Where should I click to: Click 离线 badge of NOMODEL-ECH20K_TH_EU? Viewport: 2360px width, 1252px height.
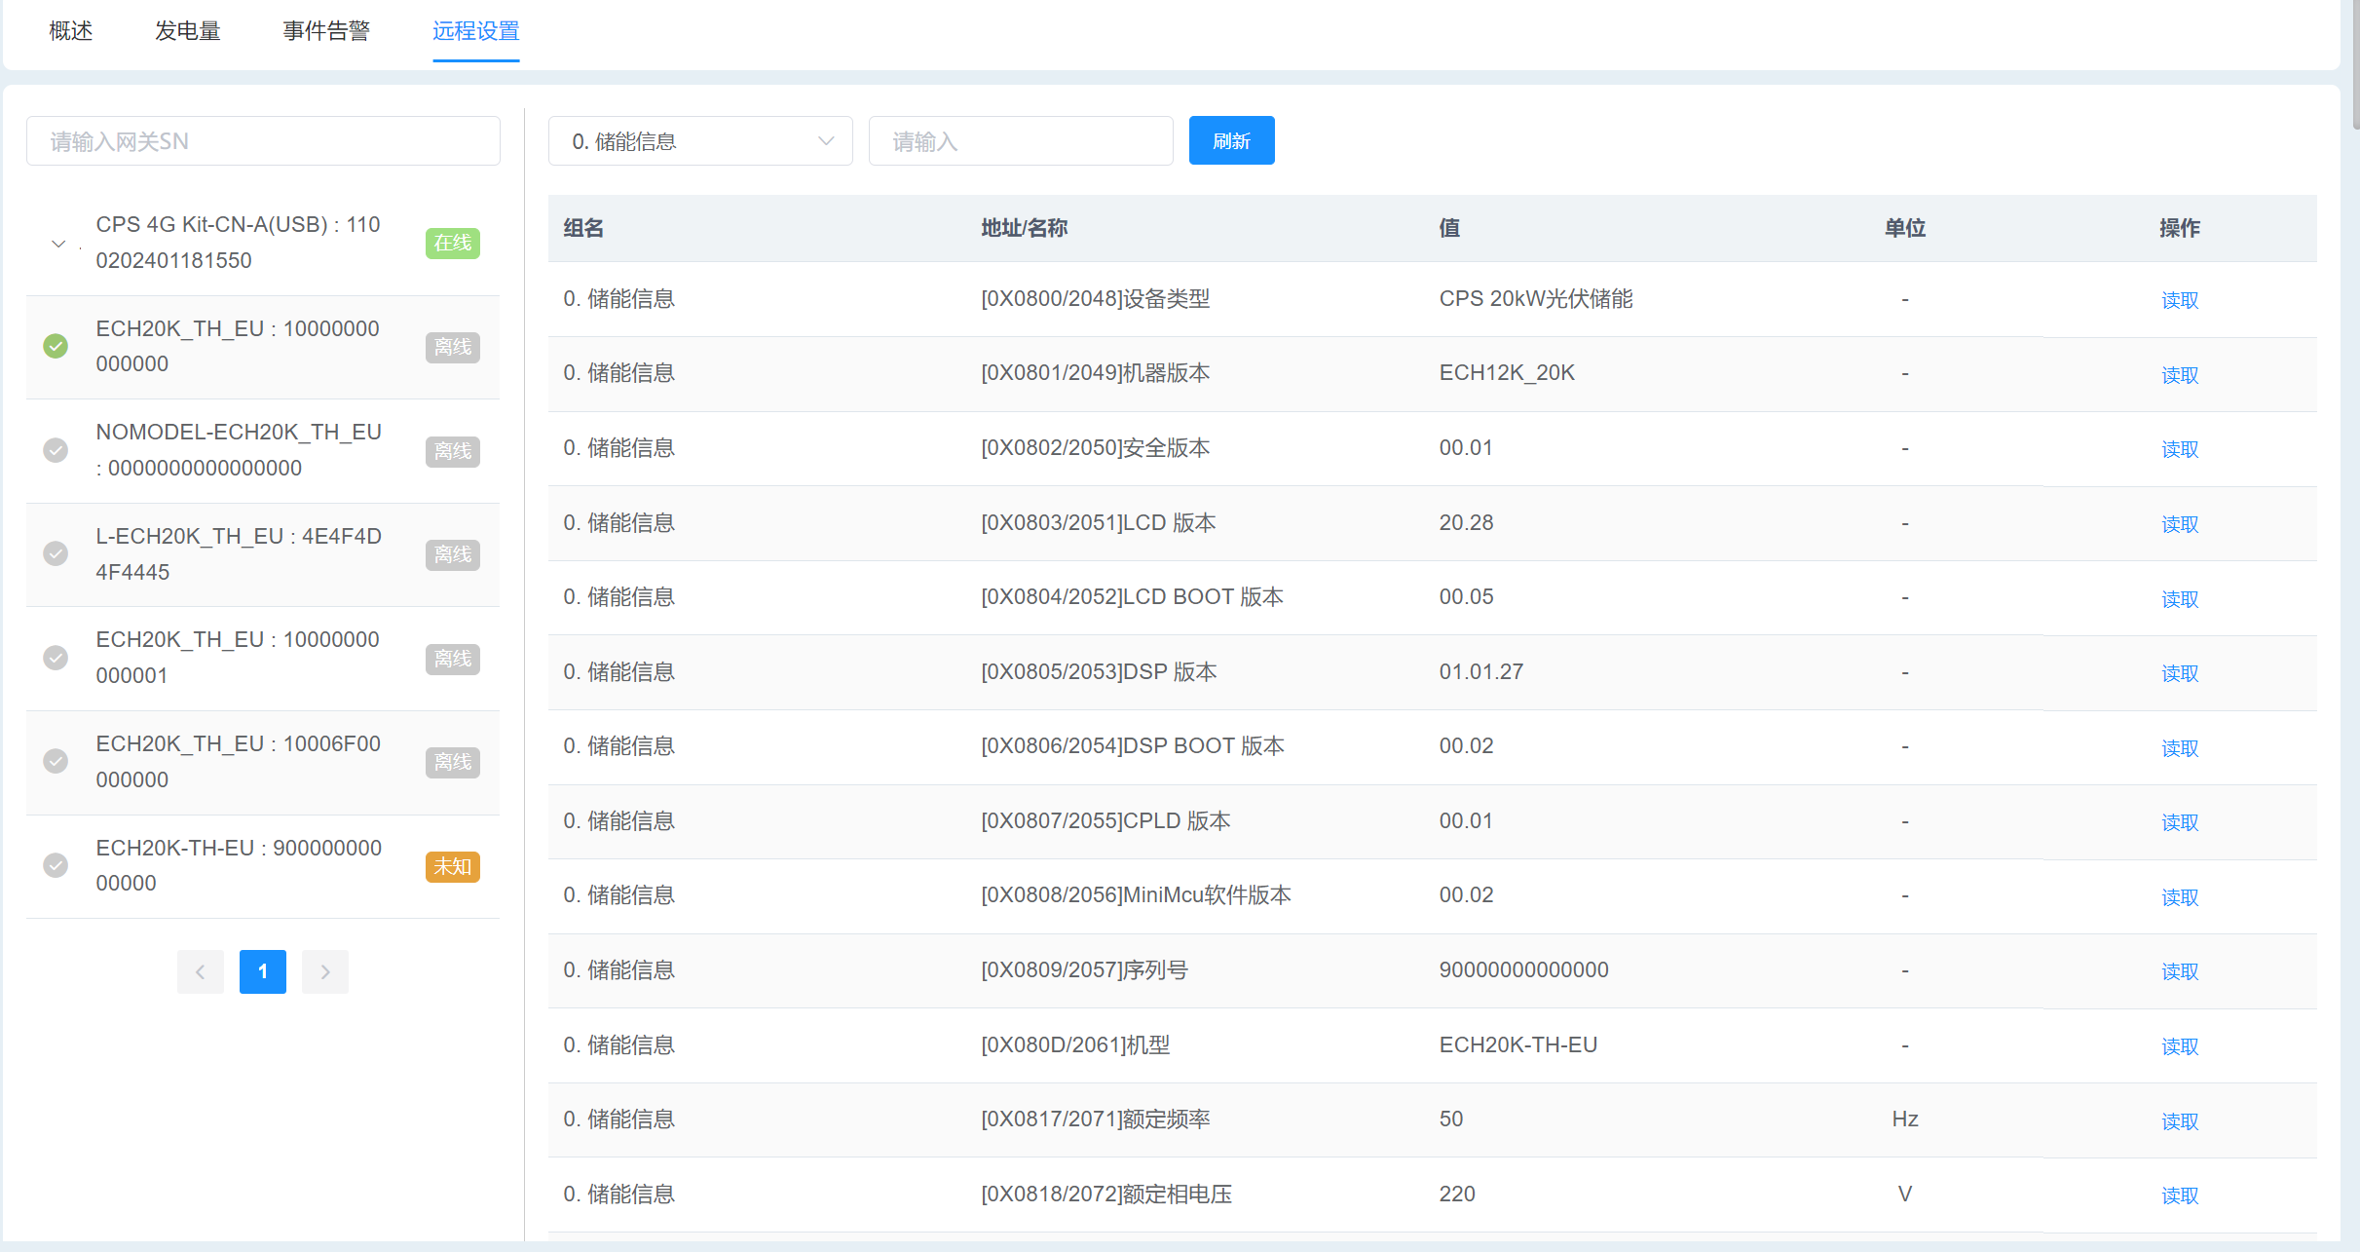click(x=453, y=451)
